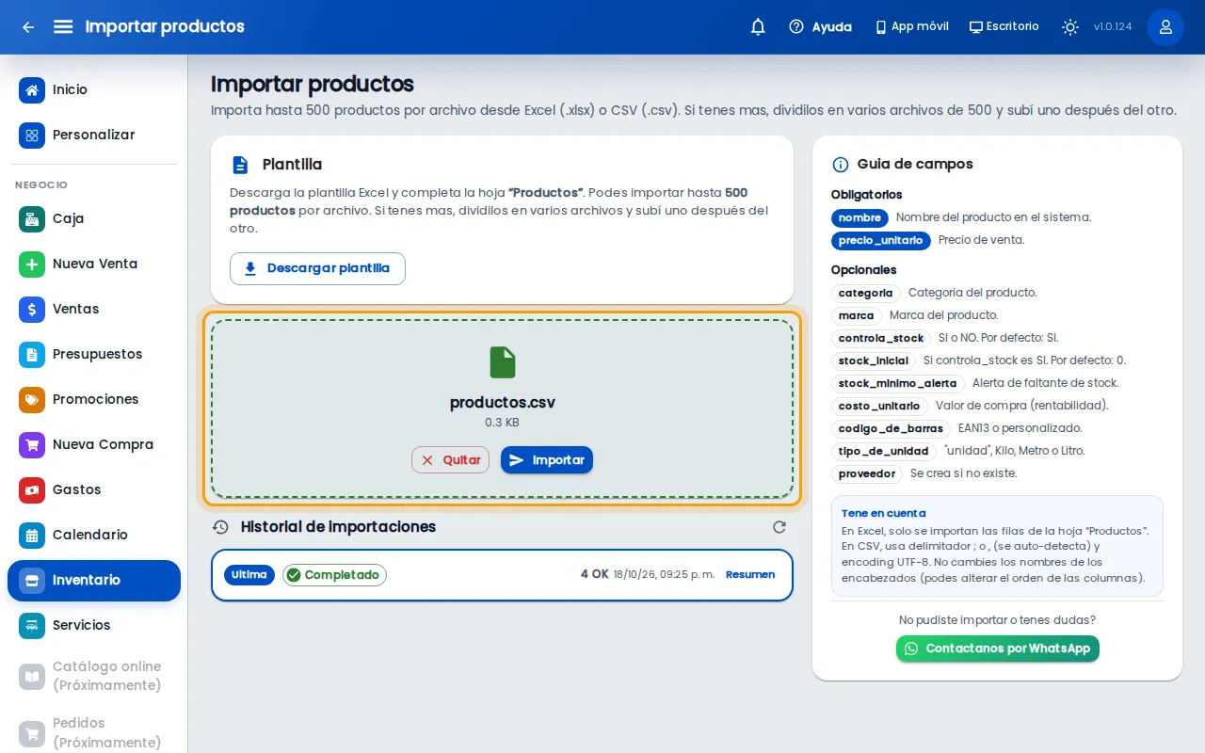Click the green productos.csv file icon
This screenshot has height=753, width=1205.
(x=503, y=362)
